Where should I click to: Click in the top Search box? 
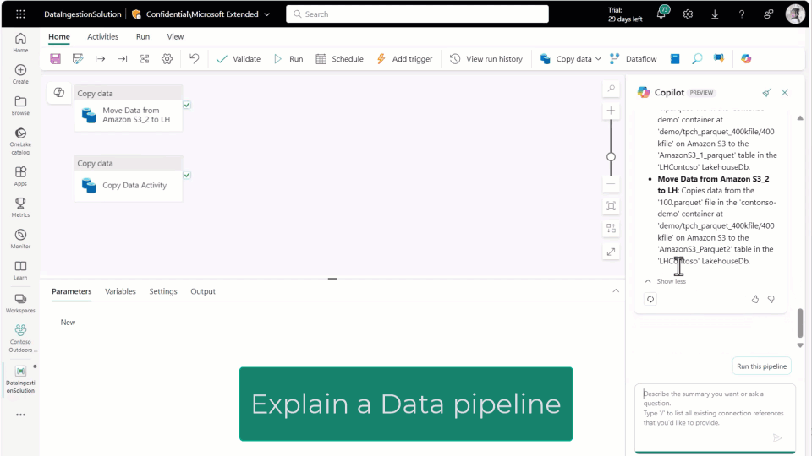[x=417, y=14]
